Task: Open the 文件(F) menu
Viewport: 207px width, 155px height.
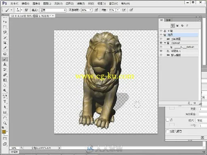Action: pos(15,4)
